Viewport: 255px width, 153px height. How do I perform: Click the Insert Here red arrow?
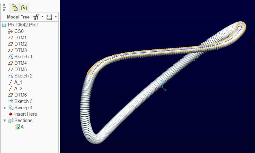pos(11,114)
